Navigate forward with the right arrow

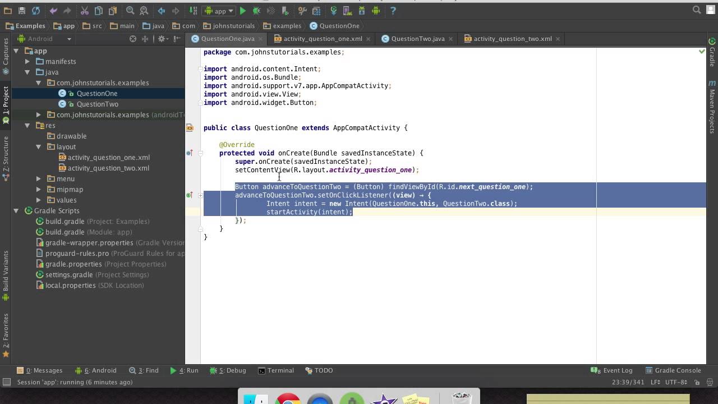176,11
